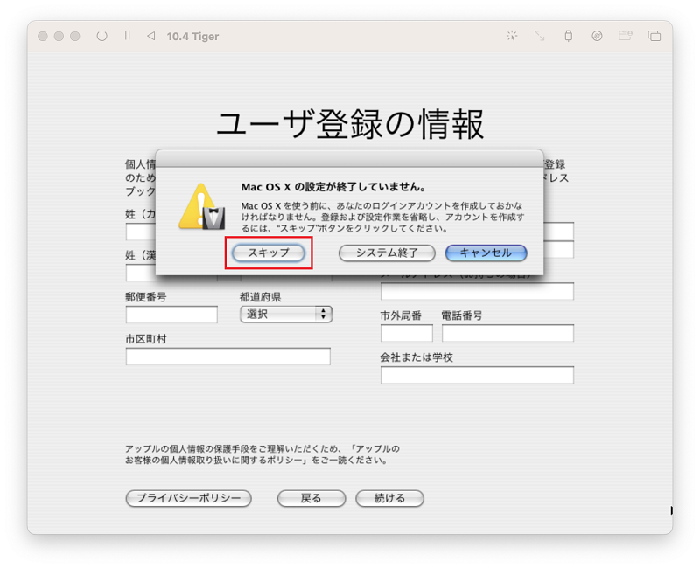Click the 続ける (continue) button
Viewport: 700px width, 568px height.
(x=389, y=498)
